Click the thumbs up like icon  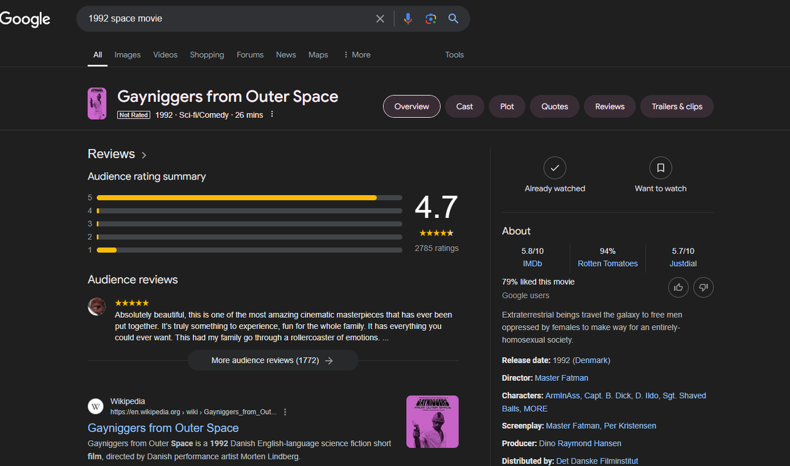(678, 287)
